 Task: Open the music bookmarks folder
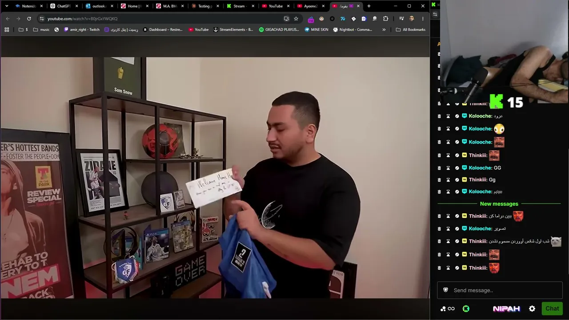pos(41,30)
